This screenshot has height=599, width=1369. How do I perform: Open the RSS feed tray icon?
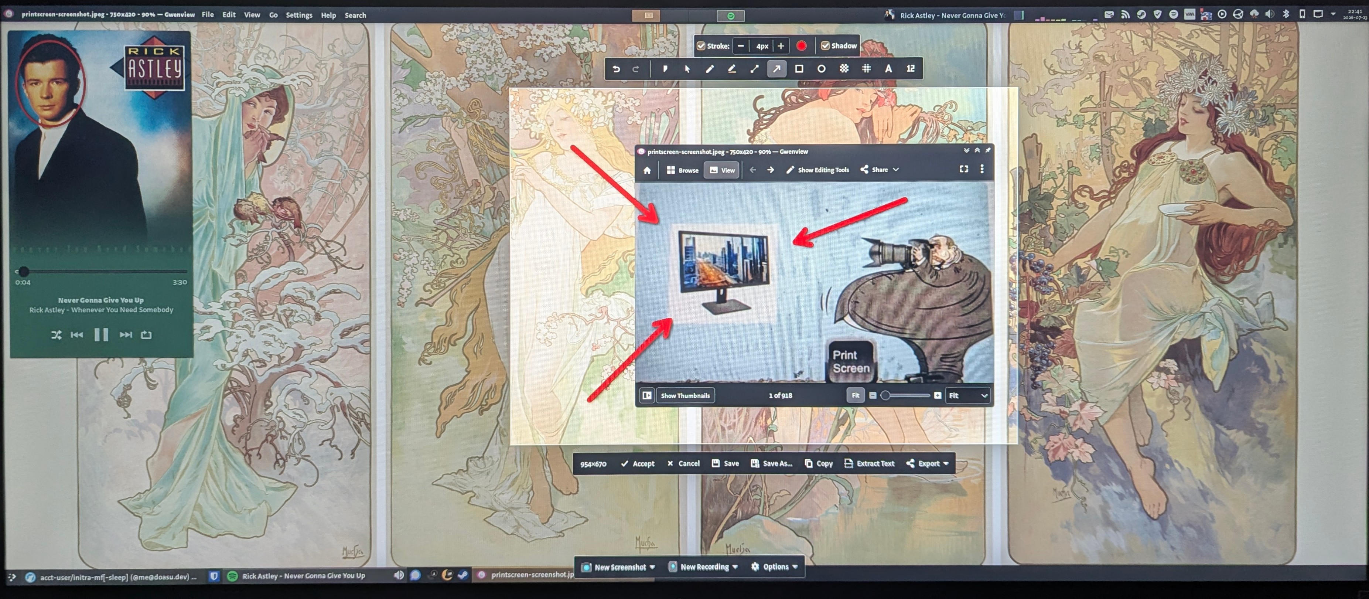[x=1125, y=15]
